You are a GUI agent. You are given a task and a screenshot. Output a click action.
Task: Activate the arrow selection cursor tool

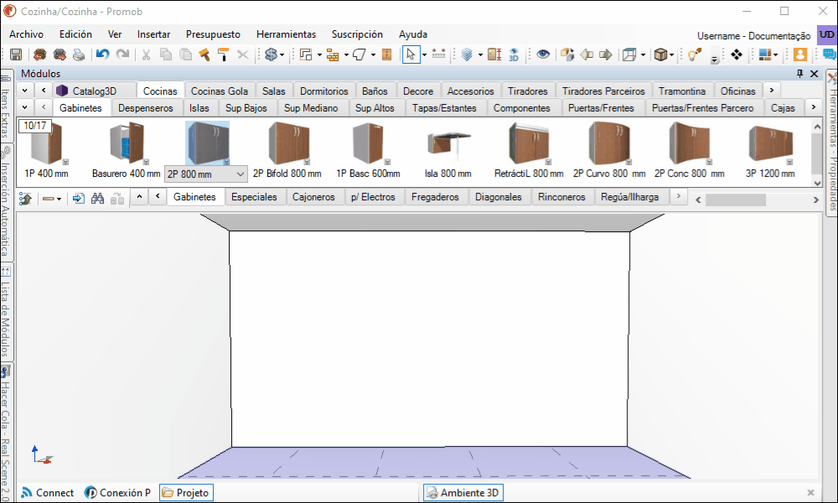[x=411, y=54]
